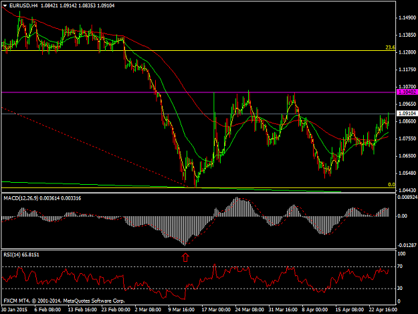Click the chart menu triangle beside EURUSD,H4
This screenshot has width=418, height=314.
5,5
